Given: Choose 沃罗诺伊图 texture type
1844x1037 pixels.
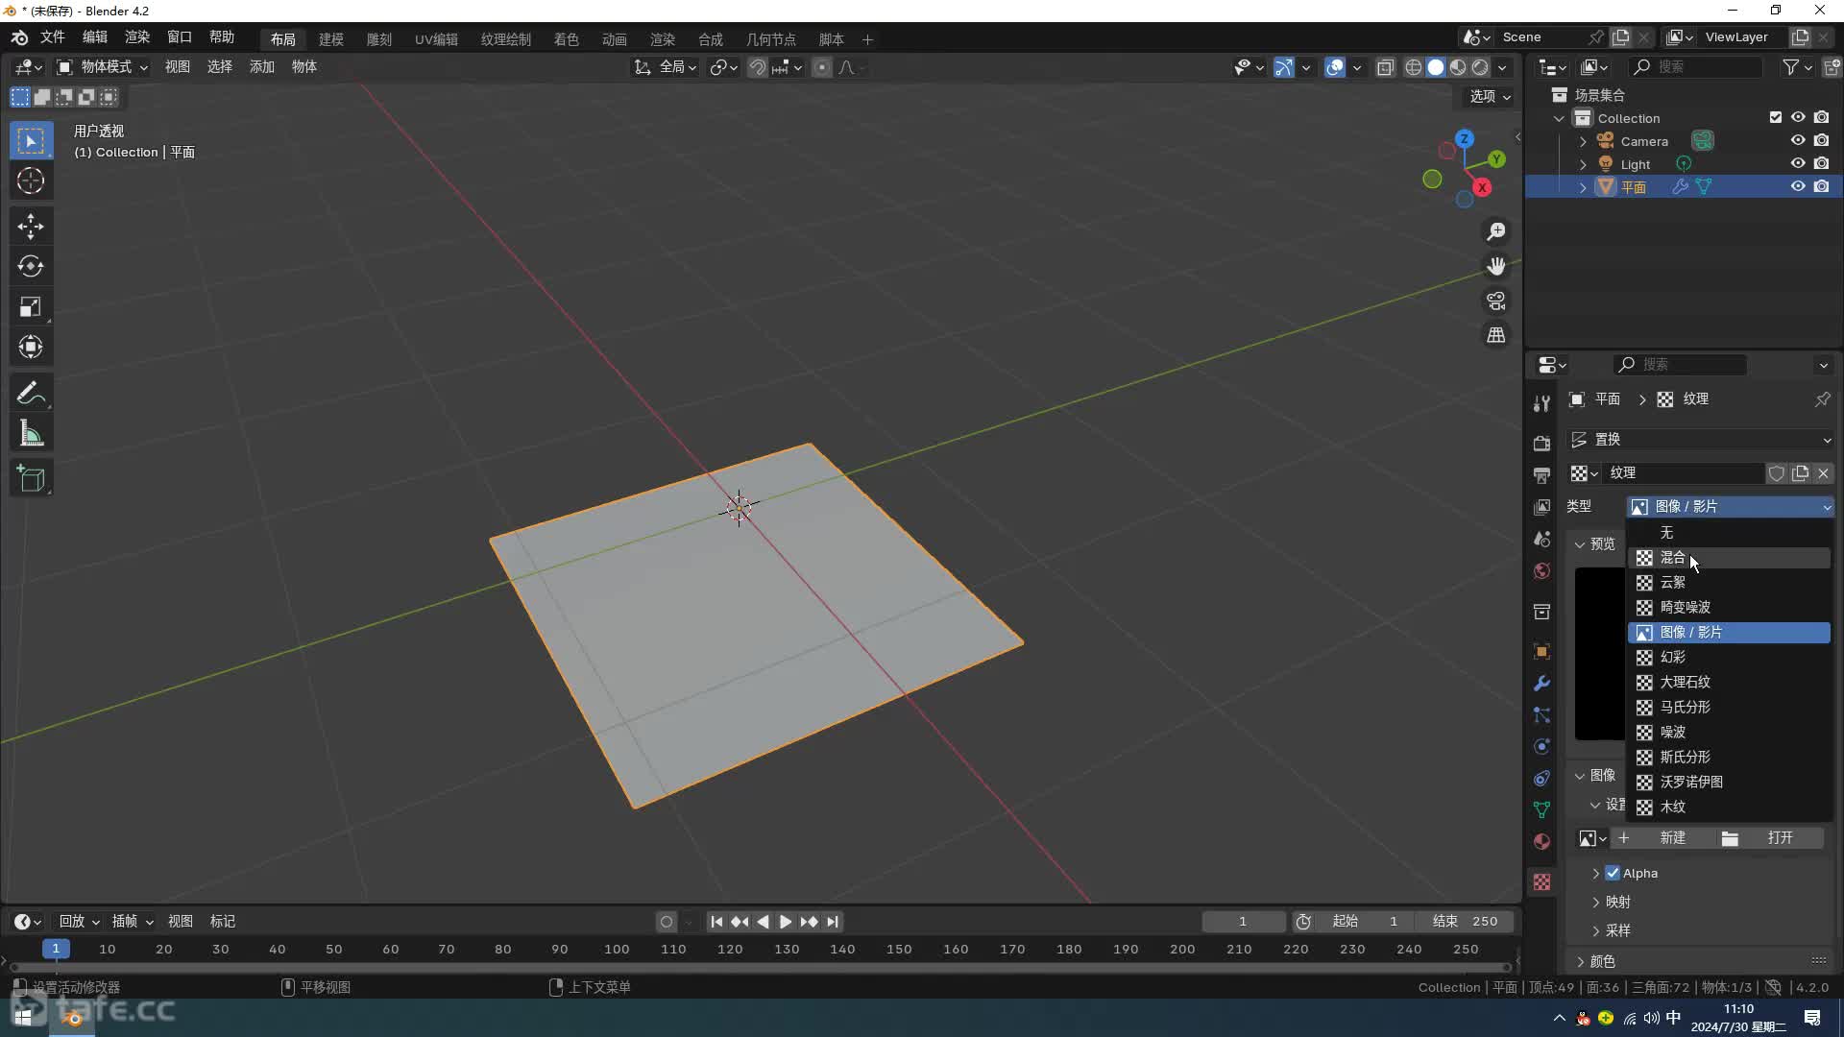Looking at the screenshot, I should pos(1729,783).
